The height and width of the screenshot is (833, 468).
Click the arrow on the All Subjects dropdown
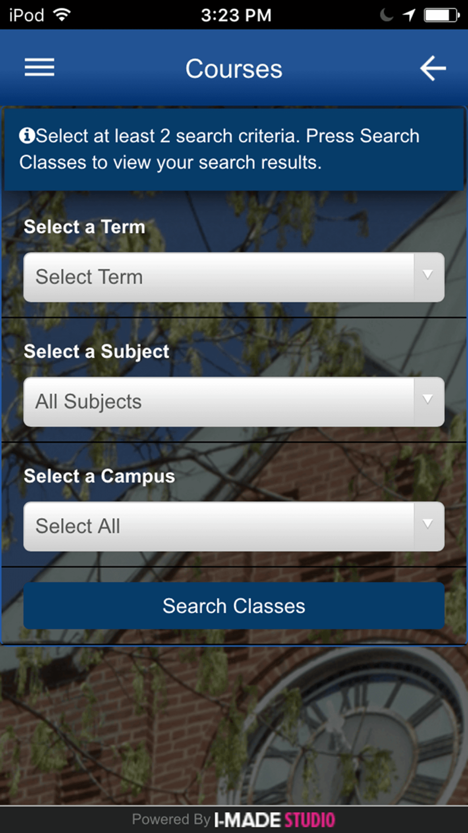click(428, 400)
